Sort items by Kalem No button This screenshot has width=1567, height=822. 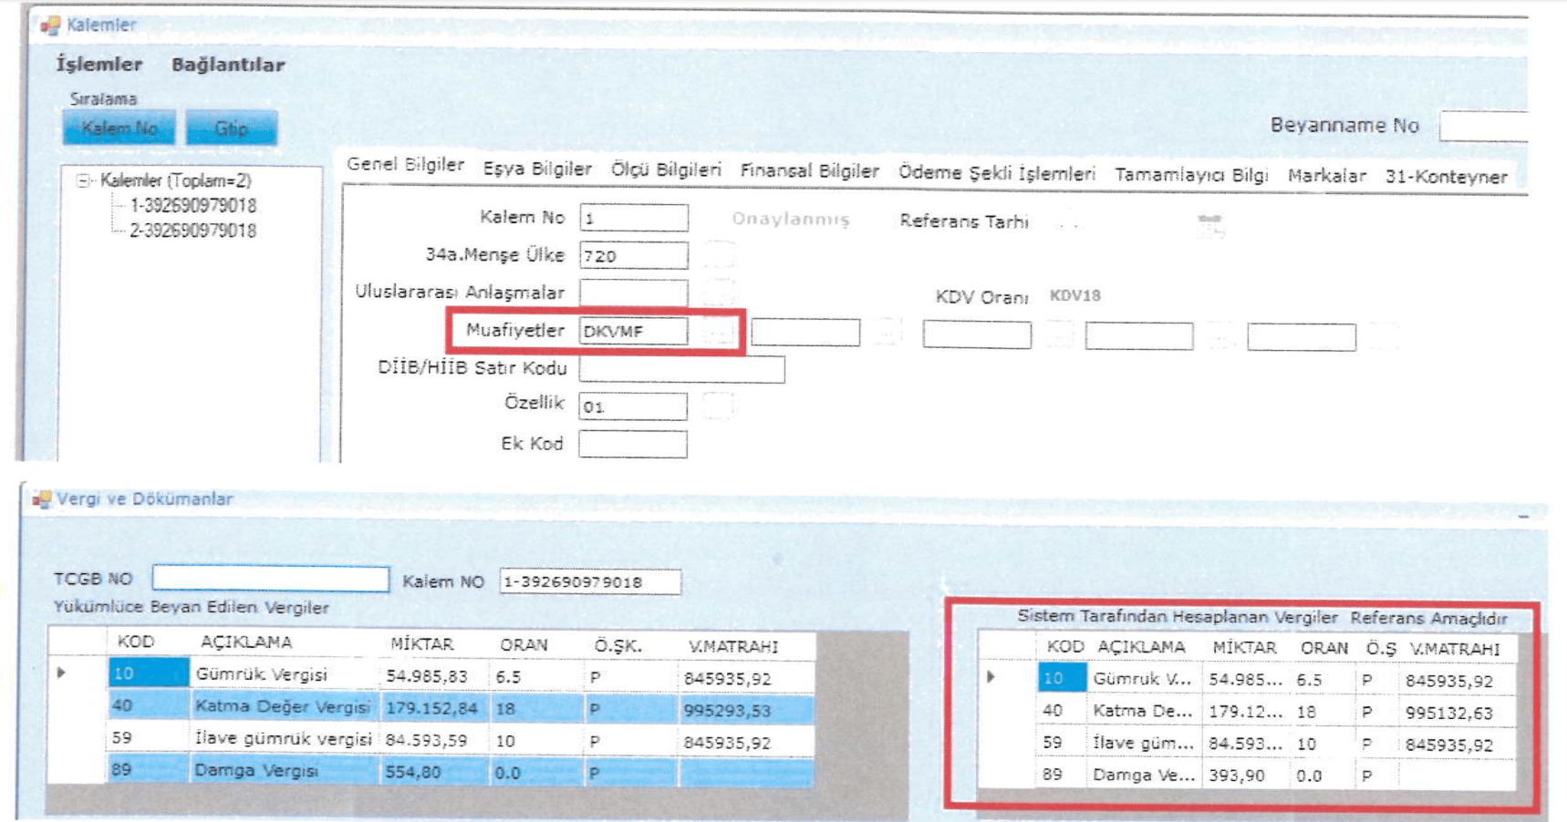point(119,128)
